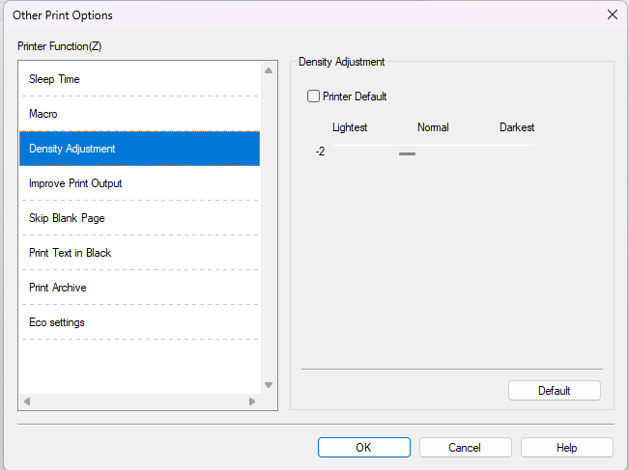
Task: Open Print Text in Black settings
Action: pos(70,253)
